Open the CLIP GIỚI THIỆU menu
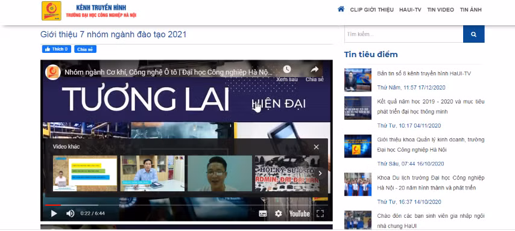Screen dimensions: 515x231 pyautogui.click(x=372, y=10)
